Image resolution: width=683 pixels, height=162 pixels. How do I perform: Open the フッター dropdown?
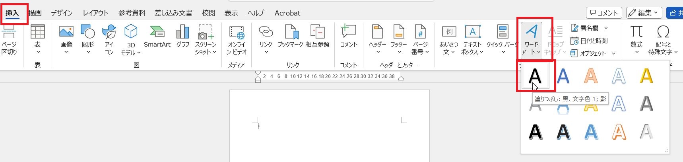pos(399,52)
